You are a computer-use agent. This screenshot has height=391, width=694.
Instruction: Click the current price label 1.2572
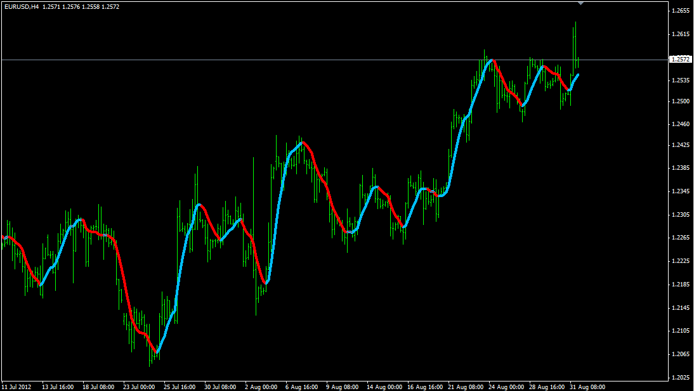click(x=680, y=60)
